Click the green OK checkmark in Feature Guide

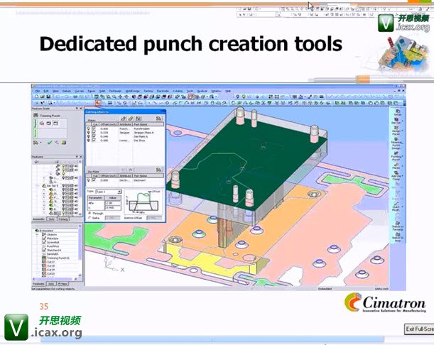tap(50, 143)
